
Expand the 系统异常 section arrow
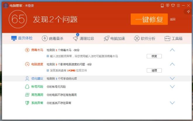(172, 103)
